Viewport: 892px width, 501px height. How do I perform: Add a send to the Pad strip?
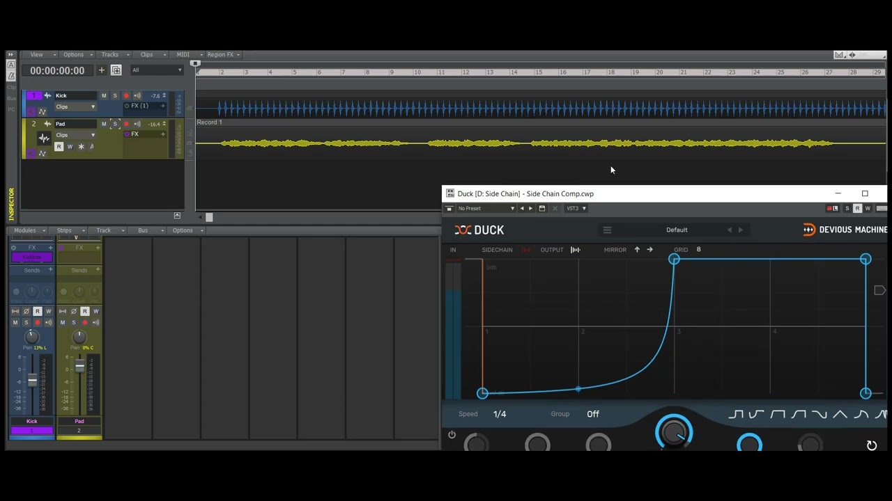click(x=98, y=269)
